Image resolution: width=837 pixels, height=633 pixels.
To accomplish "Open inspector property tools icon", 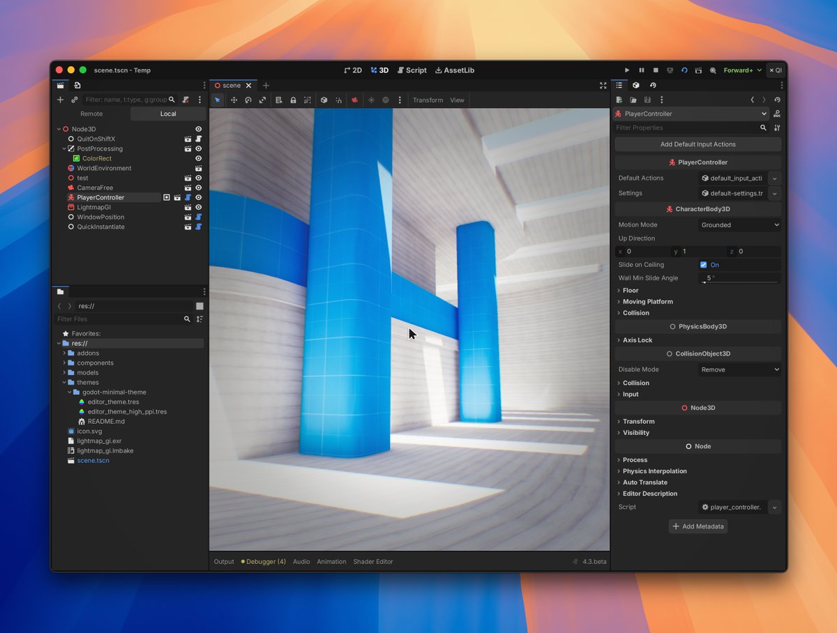I will pos(777,128).
